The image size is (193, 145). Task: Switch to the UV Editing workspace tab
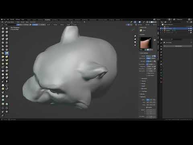pos(55,20)
